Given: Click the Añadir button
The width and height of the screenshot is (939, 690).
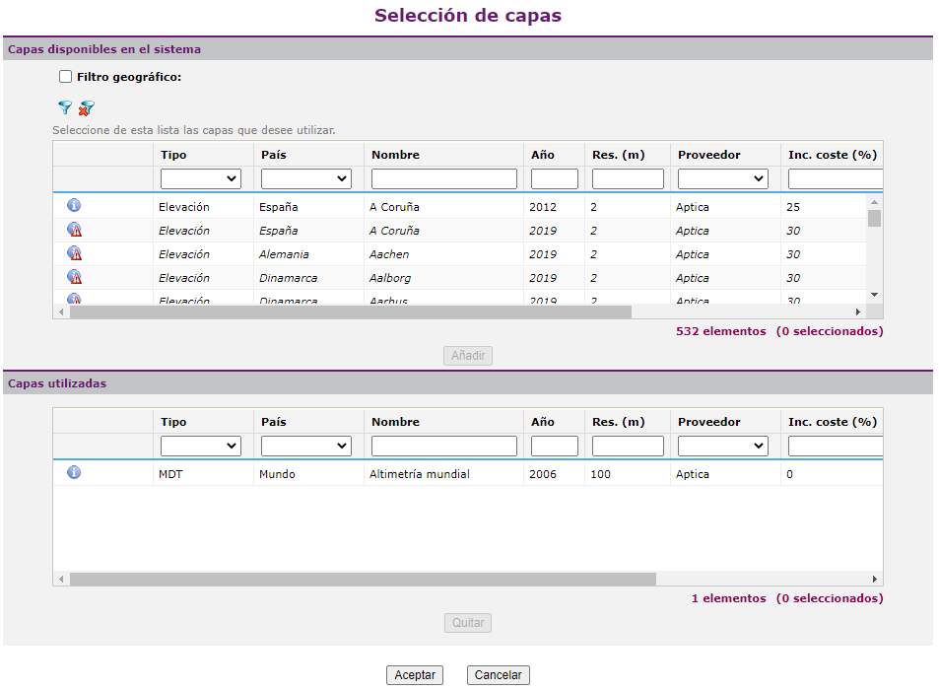Looking at the screenshot, I should click(468, 356).
